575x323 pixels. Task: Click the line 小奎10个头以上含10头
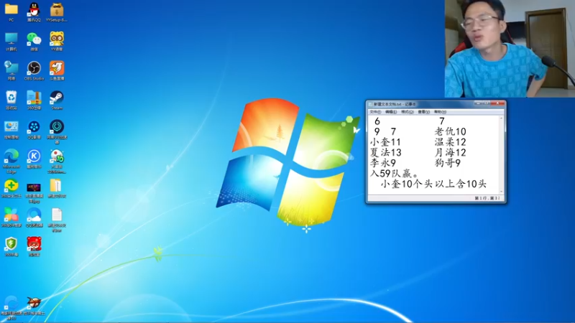click(x=433, y=184)
